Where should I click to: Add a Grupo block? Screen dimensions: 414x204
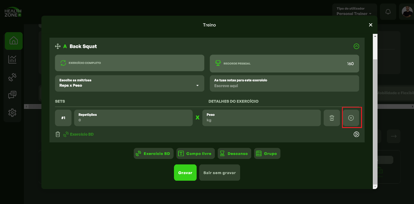267,154
